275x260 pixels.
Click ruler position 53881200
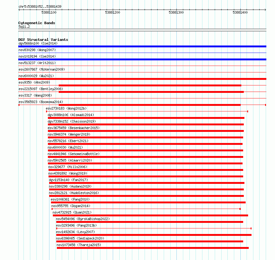[112, 12]
